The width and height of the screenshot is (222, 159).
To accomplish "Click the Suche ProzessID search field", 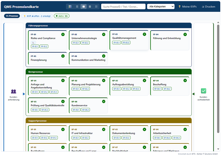I will tap(123, 7).
